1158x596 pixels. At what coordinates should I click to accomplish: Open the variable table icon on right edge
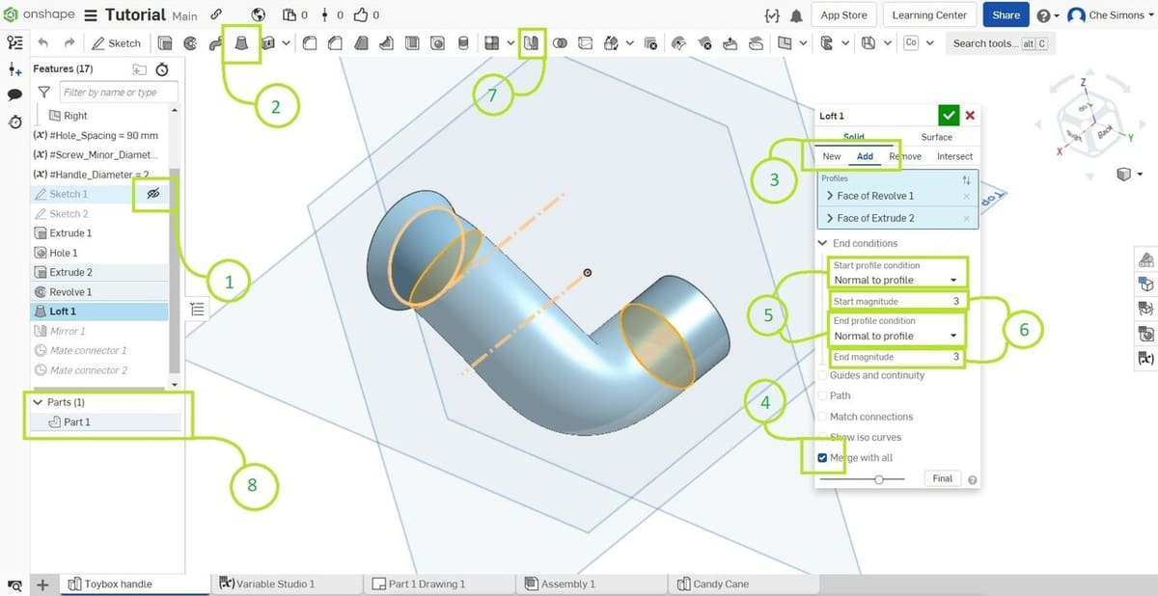tap(1146, 358)
